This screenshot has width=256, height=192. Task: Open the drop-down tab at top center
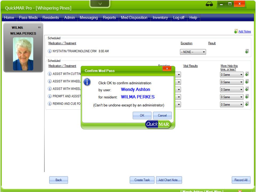point(100,3)
